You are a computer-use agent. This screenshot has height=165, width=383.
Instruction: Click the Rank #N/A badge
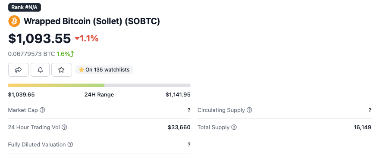coord(25,7)
